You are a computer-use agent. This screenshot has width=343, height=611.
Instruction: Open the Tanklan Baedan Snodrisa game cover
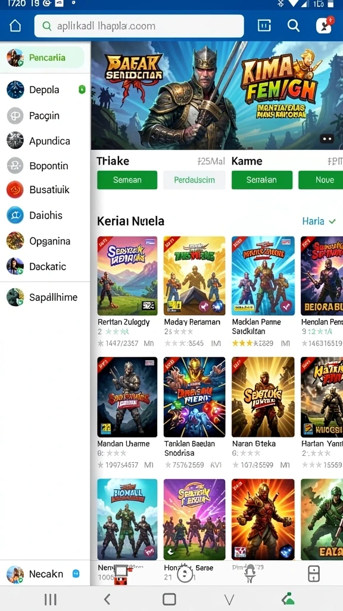coord(195,397)
